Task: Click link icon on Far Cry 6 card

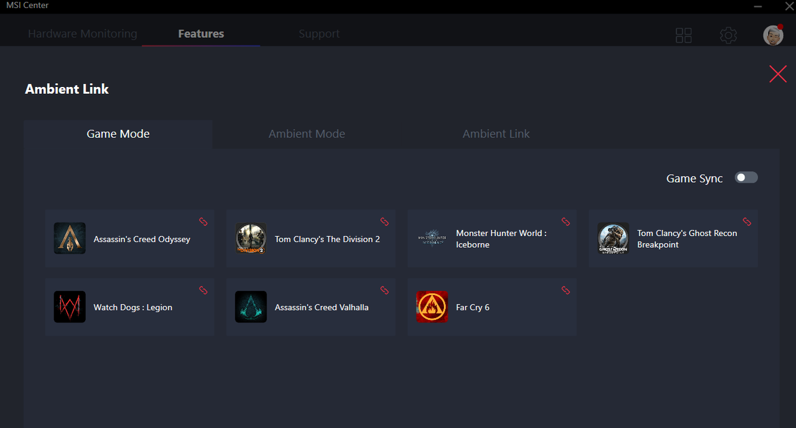Action: tap(566, 290)
